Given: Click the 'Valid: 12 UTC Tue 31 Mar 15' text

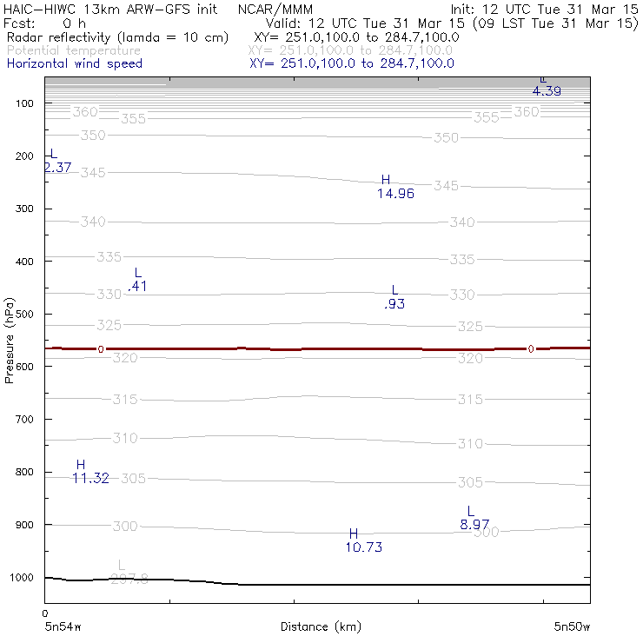Looking at the screenshot, I should point(365,23).
